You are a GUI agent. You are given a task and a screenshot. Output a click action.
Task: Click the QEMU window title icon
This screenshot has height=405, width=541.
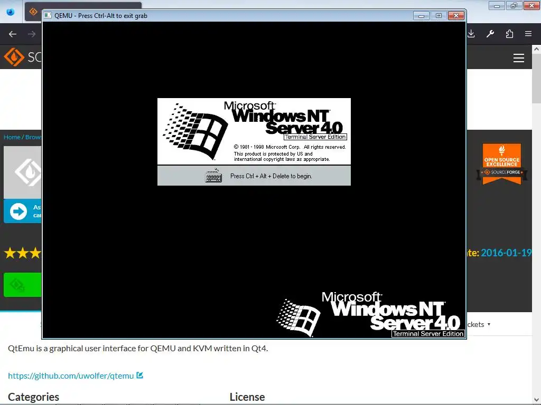[48, 15]
